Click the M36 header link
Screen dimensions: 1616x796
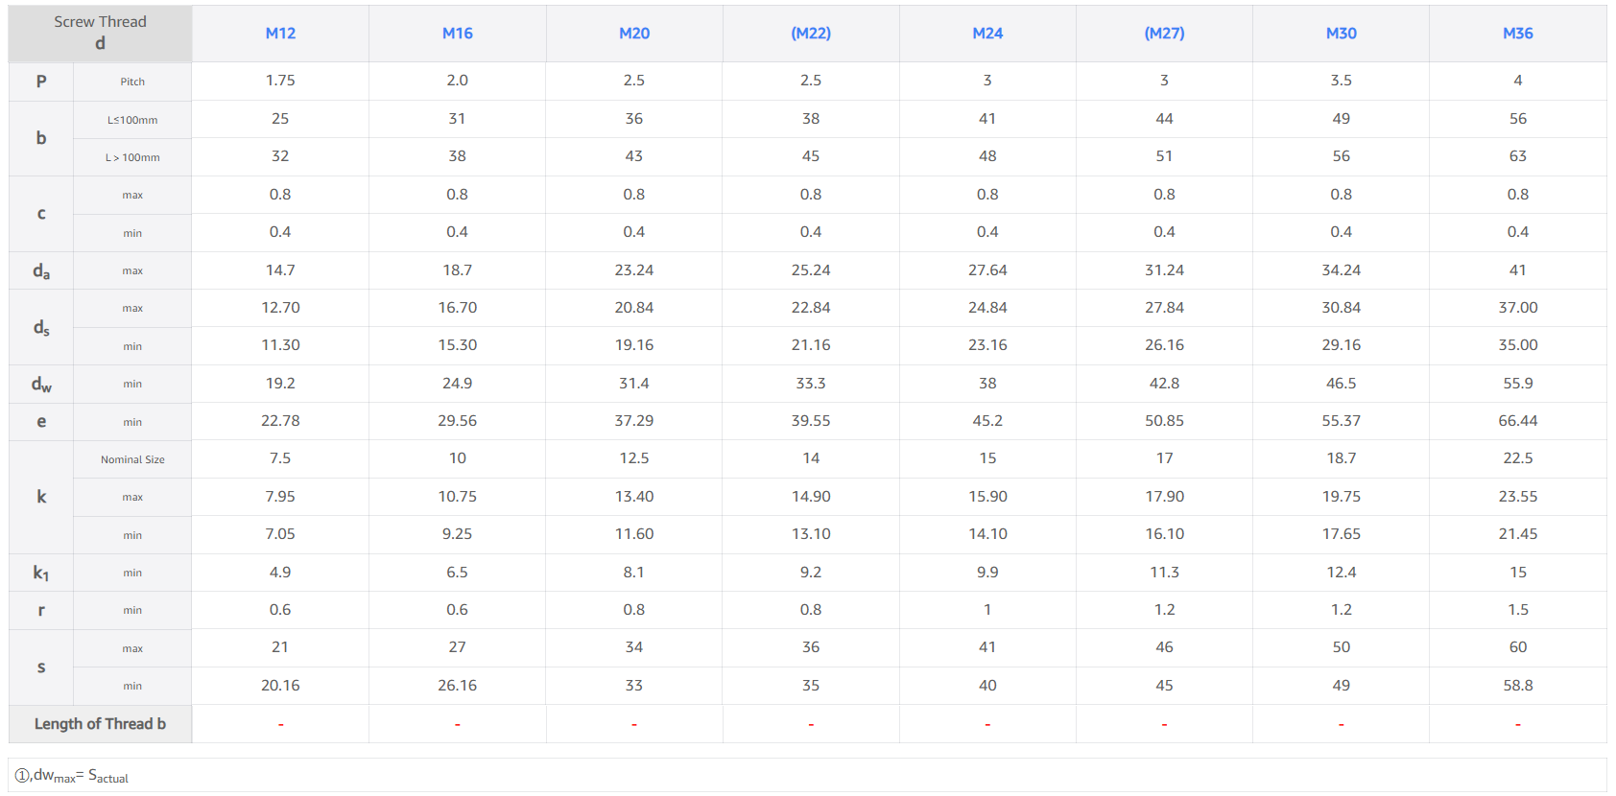[1517, 34]
